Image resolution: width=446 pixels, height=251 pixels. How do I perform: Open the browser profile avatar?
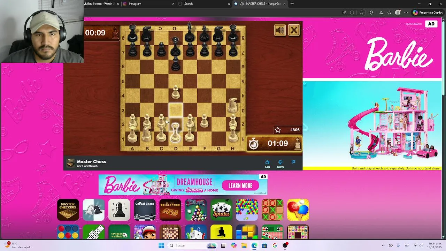tap(398, 13)
